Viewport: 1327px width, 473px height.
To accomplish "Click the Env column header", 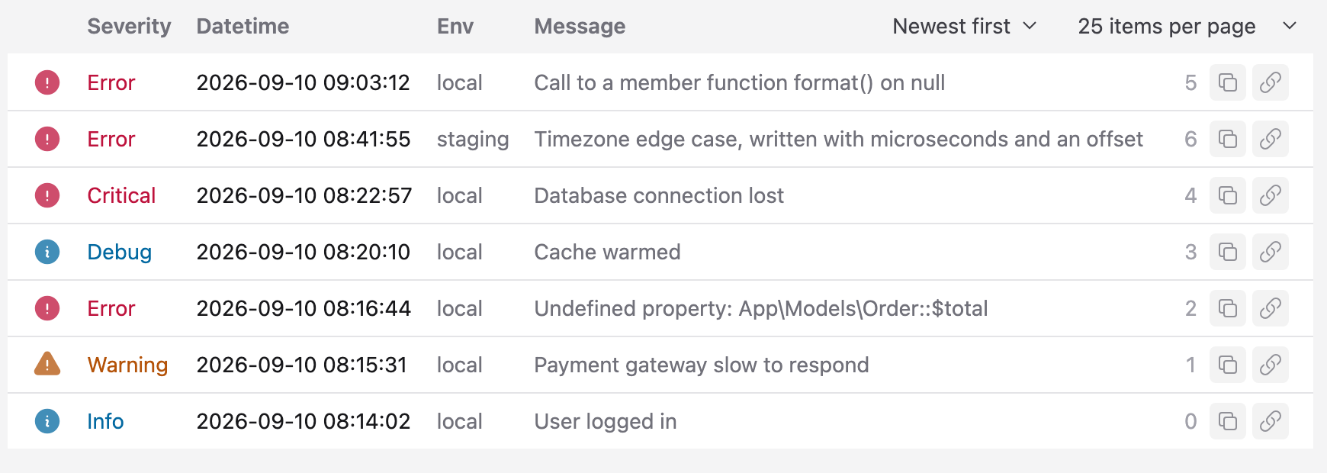I will click(455, 26).
